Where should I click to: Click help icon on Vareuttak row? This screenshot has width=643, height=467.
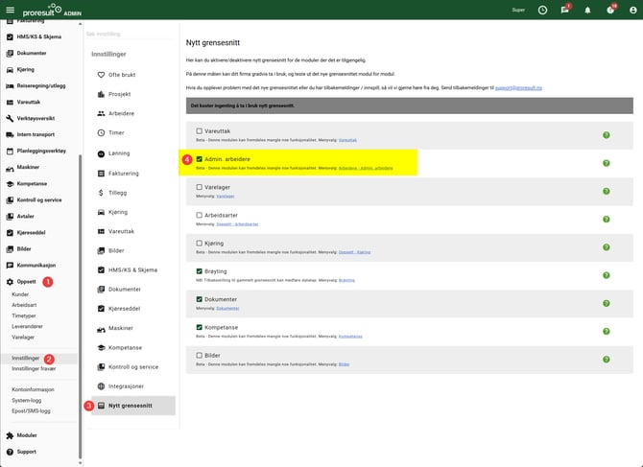point(607,135)
